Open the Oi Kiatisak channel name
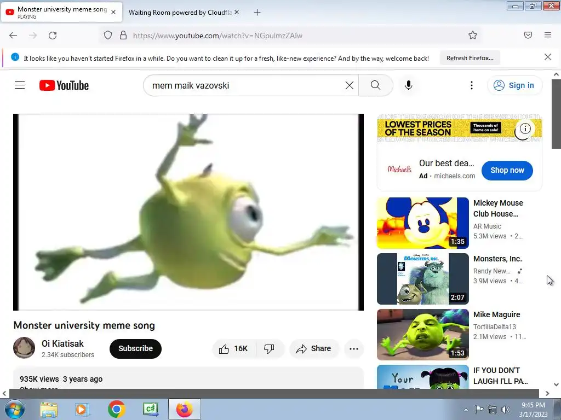The width and height of the screenshot is (561, 420). tap(62, 343)
